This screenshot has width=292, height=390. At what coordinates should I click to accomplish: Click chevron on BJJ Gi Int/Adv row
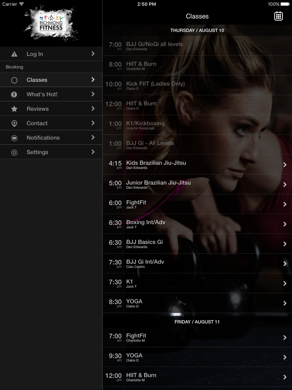pyautogui.click(x=285, y=264)
